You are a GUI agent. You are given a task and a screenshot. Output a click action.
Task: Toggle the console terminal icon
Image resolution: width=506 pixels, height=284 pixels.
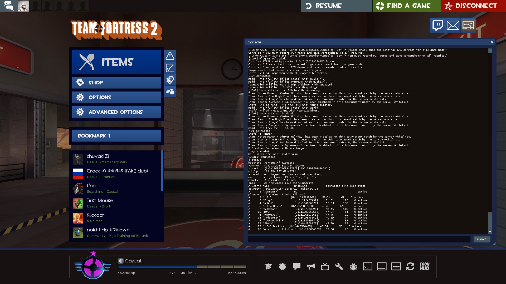click(x=368, y=266)
